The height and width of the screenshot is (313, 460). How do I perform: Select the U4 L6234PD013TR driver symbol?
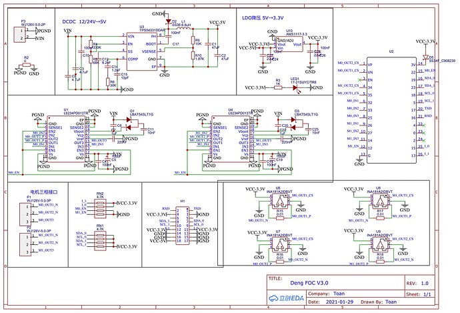click(x=231, y=139)
